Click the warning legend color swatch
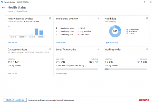154x103 pixels. (x=127, y=31)
